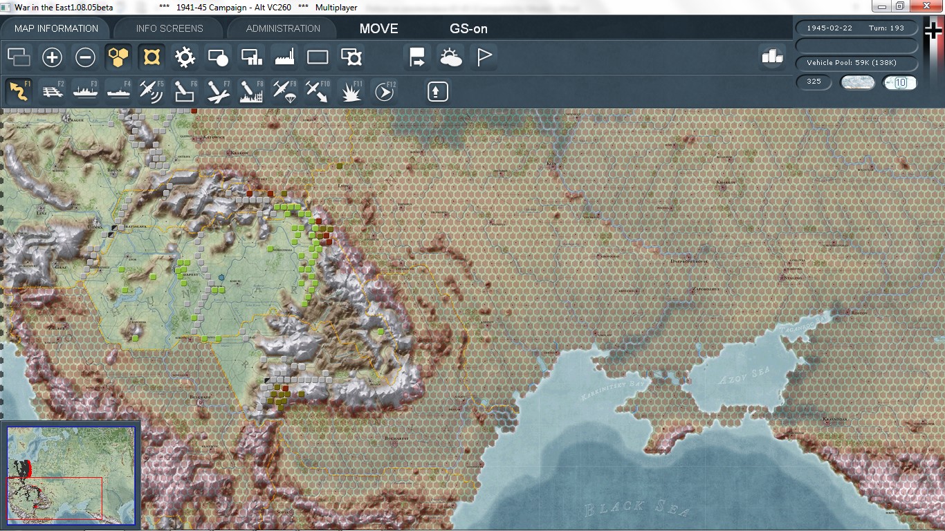Viewport: 945px width, 531px height.
Task: Select the F4 ship mode
Action: click(118, 91)
